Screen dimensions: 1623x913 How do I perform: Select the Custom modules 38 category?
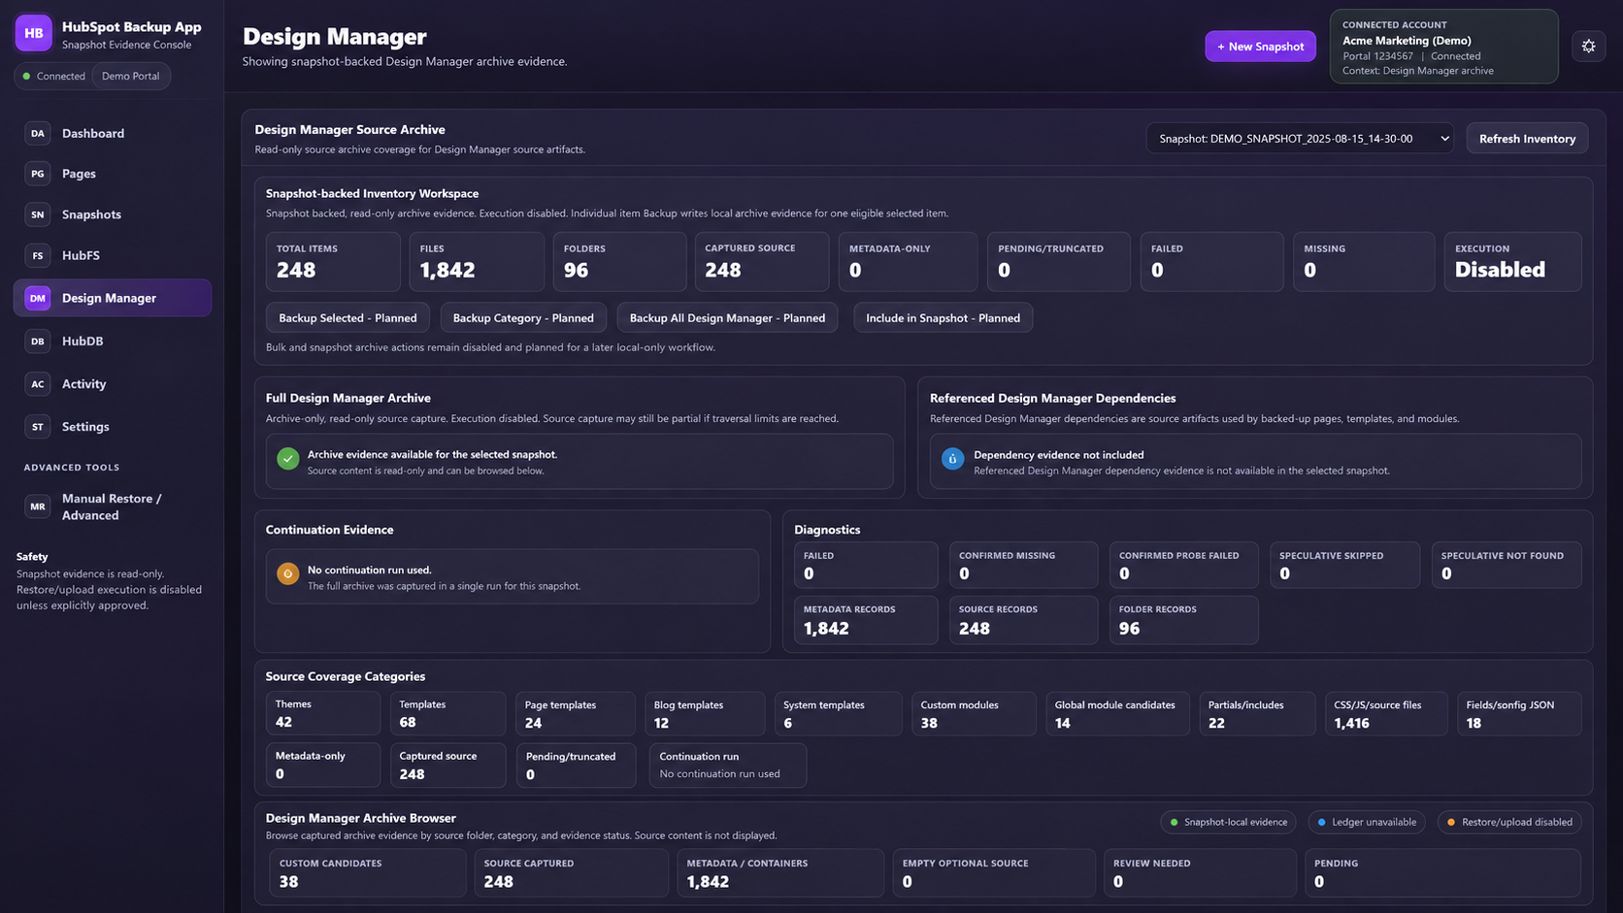click(974, 713)
